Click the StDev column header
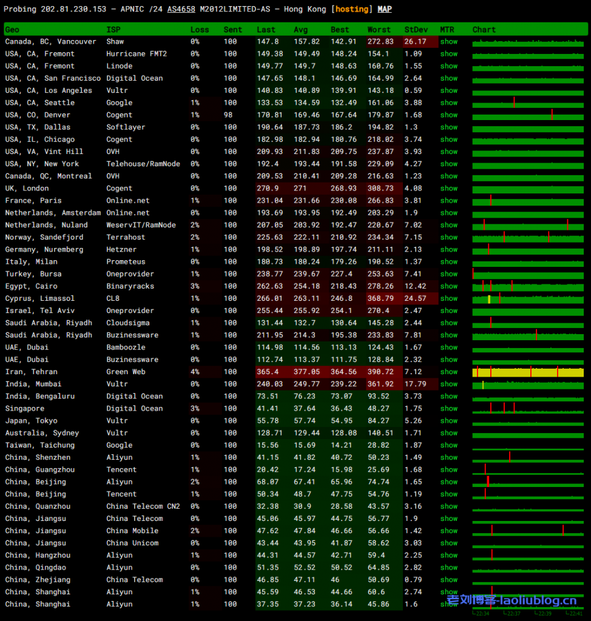Viewport: 591px width, 621px height. point(416,30)
